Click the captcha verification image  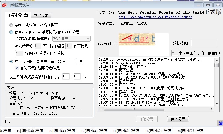coord(136,39)
